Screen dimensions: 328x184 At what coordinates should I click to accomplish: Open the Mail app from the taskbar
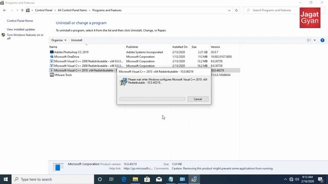pyautogui.click(x=159, y=179)
